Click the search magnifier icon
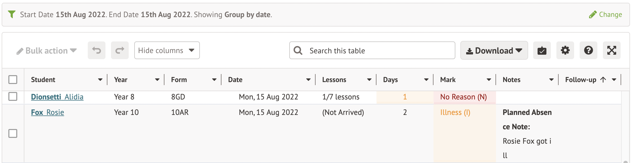This screenshot has height=163, width=635. pos(298,51)
